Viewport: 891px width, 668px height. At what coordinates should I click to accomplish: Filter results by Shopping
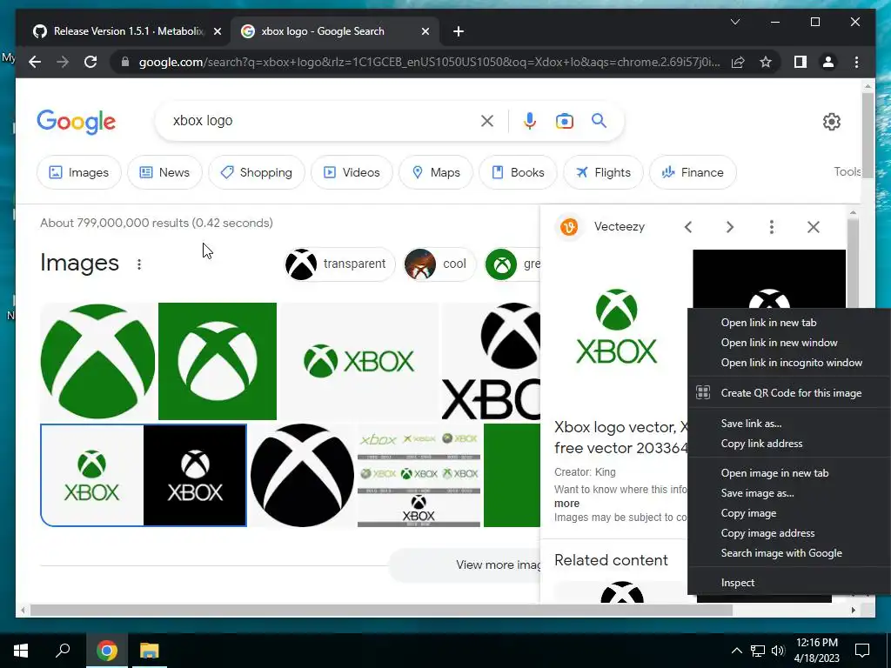click(257, 172)
